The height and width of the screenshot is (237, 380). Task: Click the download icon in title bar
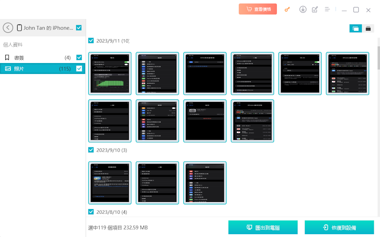click(x=303, y=9)
